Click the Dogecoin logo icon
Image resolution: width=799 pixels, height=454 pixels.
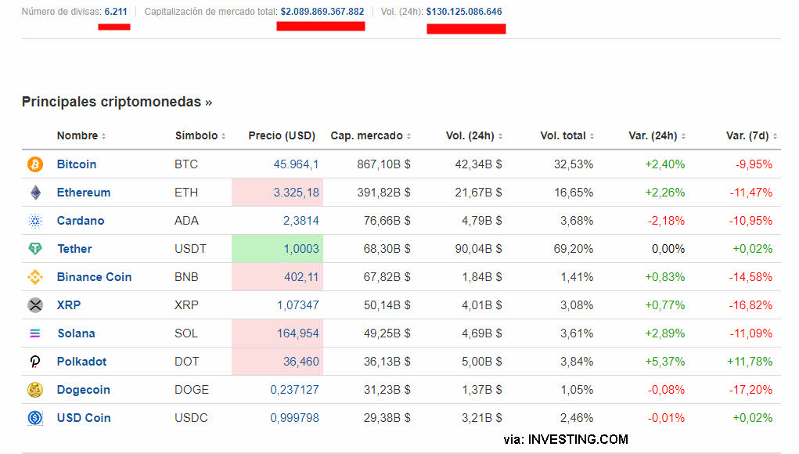click(x=35, y=390)
